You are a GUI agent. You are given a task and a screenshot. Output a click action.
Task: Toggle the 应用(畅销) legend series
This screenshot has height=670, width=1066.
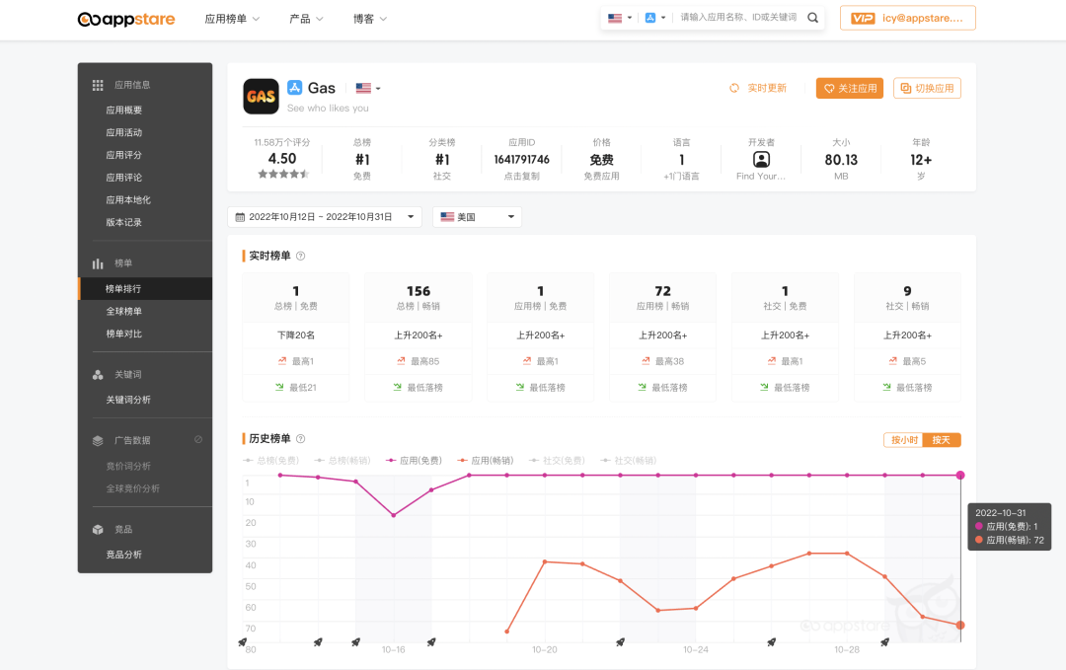tap(486, 460)
